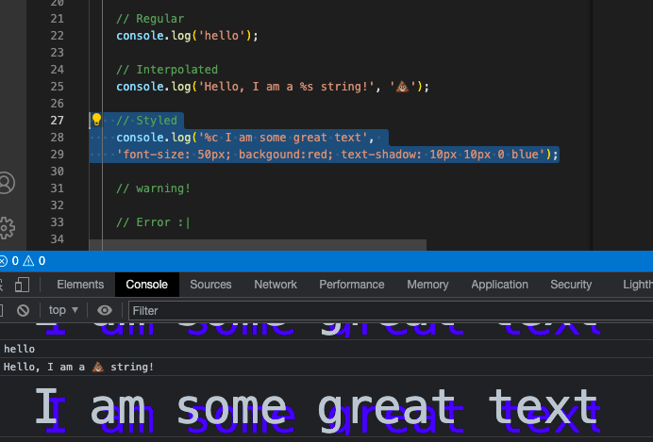Open the Accounts icon in activity bar
The height and width of the screenshot is (442, 653).
(7, 183)
